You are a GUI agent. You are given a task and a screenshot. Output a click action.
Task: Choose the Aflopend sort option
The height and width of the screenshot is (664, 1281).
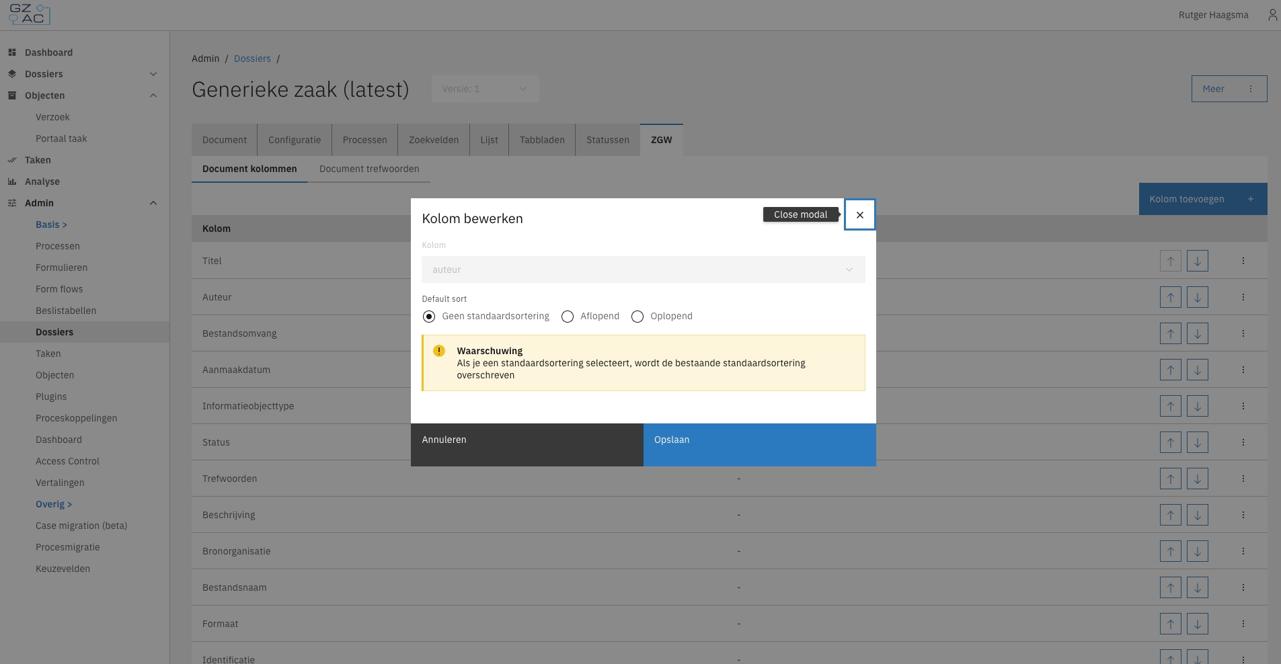pos(568,317)
